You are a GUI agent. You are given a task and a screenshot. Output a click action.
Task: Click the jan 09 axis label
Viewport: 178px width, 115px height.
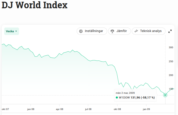146,109
